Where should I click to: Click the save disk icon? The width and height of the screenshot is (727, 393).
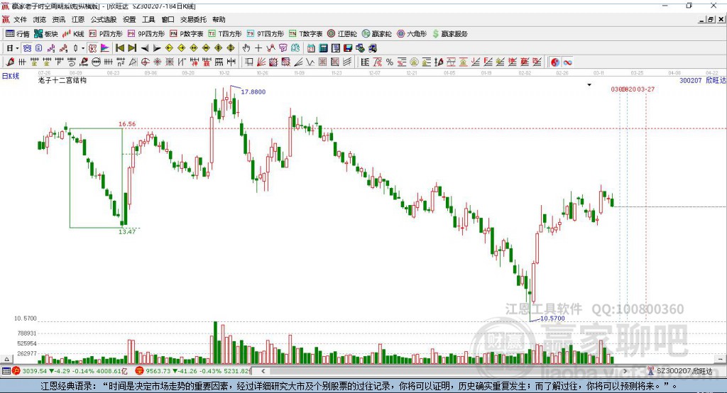click(x=348, y=48)
